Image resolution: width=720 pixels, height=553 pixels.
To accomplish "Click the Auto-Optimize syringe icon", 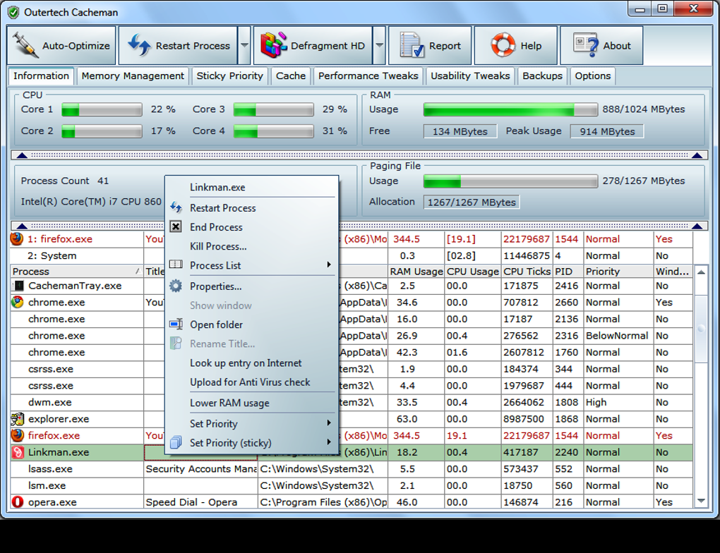I will (25, 45).
